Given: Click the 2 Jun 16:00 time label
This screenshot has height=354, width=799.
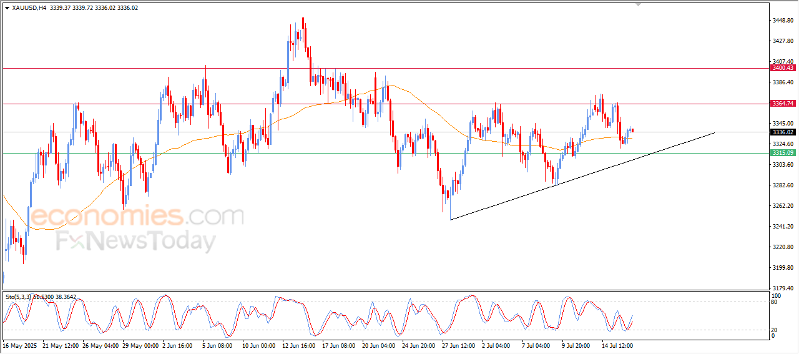Looking at the screenshot, I should pyautogui.click(x=178, y=345).
